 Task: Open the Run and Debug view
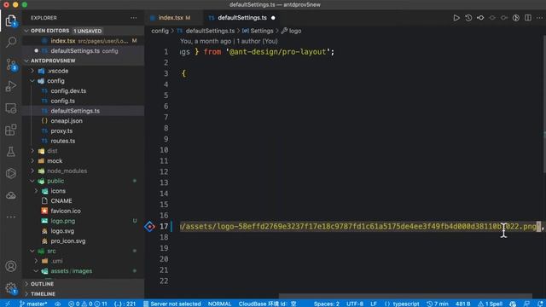click(11, 86)
